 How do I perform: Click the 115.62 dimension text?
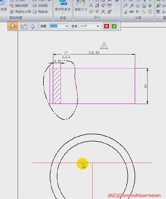point(94,53)
